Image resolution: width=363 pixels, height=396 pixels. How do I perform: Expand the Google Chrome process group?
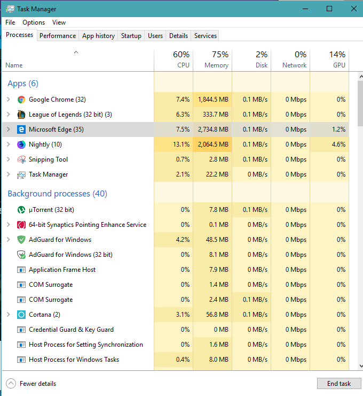point(8,100)
